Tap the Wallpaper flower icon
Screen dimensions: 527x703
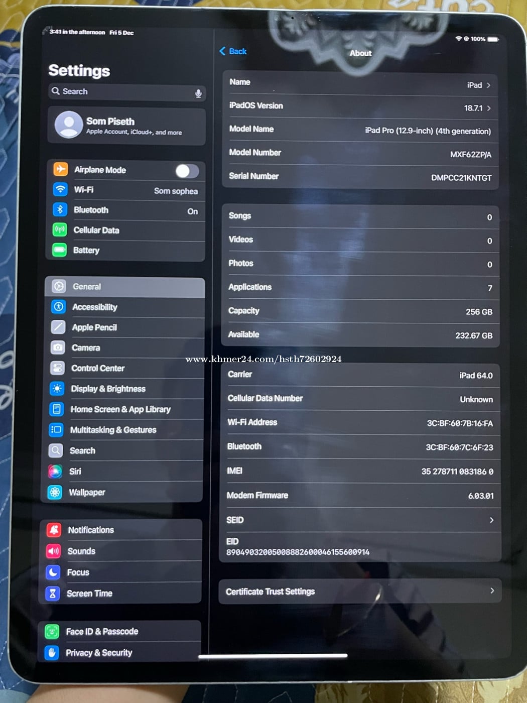(55, 492)
